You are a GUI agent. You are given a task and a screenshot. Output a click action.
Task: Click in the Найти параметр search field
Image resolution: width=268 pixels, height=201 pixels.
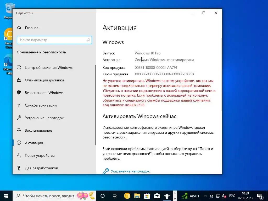(54, 40)
